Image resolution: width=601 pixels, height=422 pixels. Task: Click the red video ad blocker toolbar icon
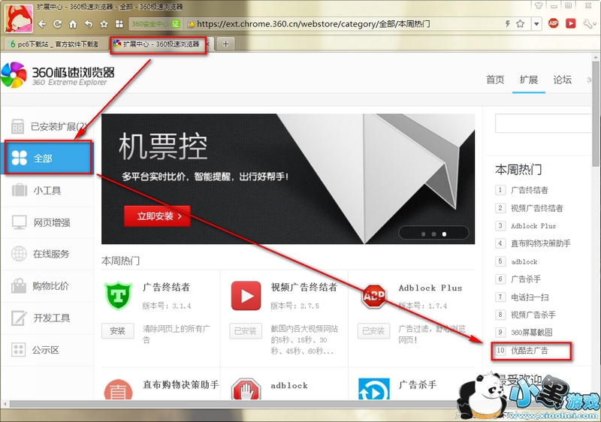[571, 24]
